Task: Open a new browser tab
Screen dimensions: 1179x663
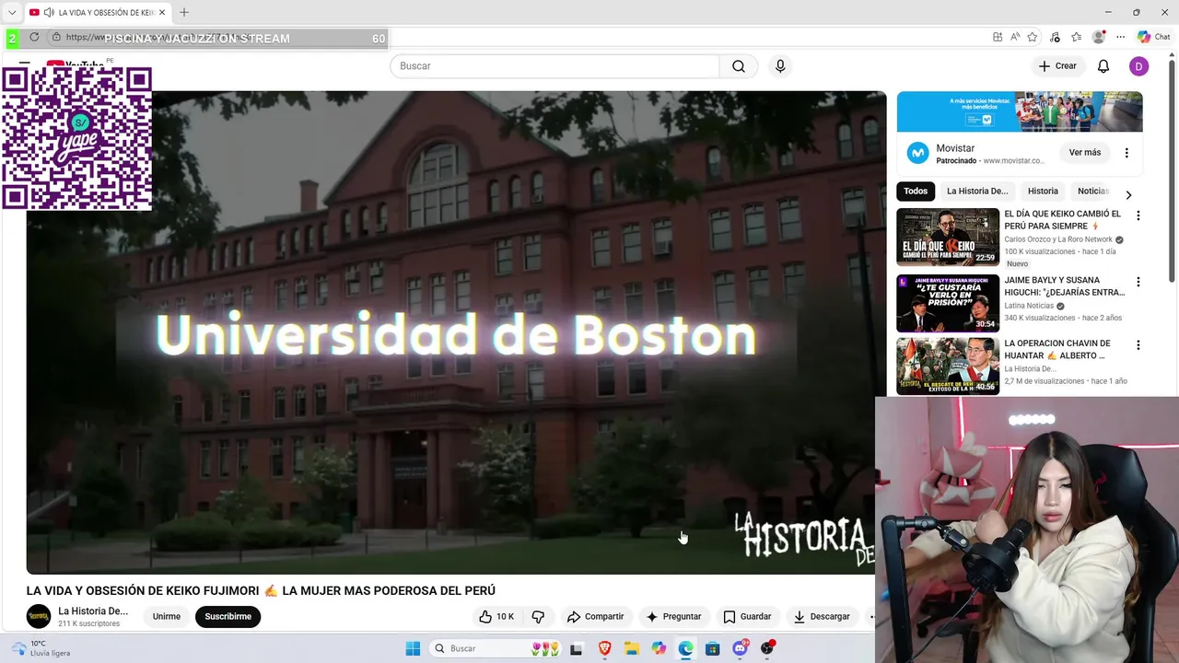Action: point(184,12)
